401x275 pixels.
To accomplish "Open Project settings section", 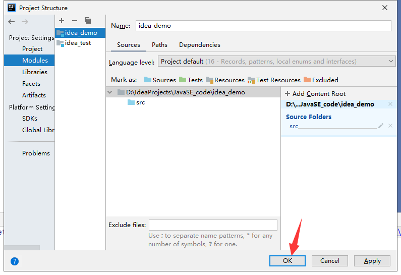I will (32, 49).
